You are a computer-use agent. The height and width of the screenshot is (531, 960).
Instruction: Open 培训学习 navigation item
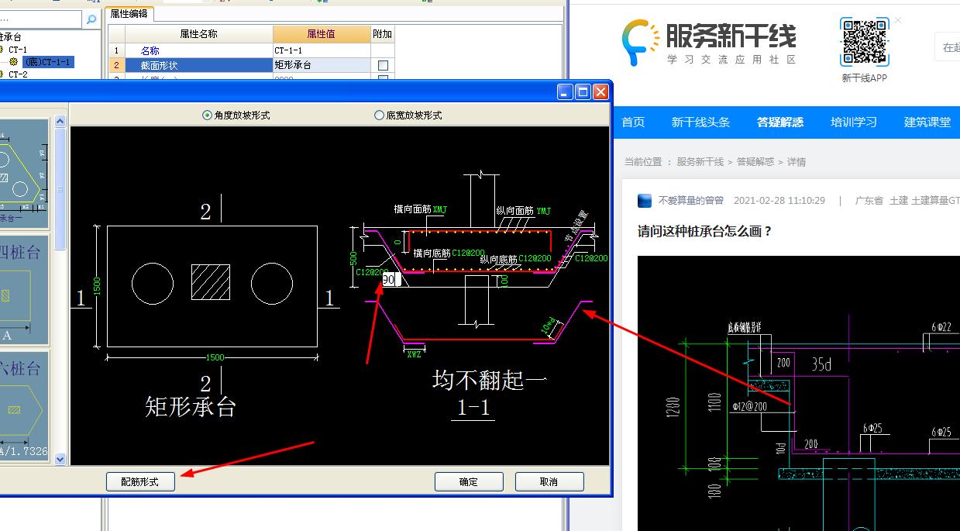click(854, 122)
